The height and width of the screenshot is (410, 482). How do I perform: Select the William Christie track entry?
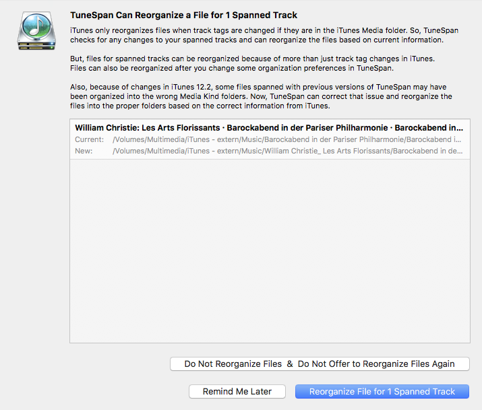[x=268, y=127]
